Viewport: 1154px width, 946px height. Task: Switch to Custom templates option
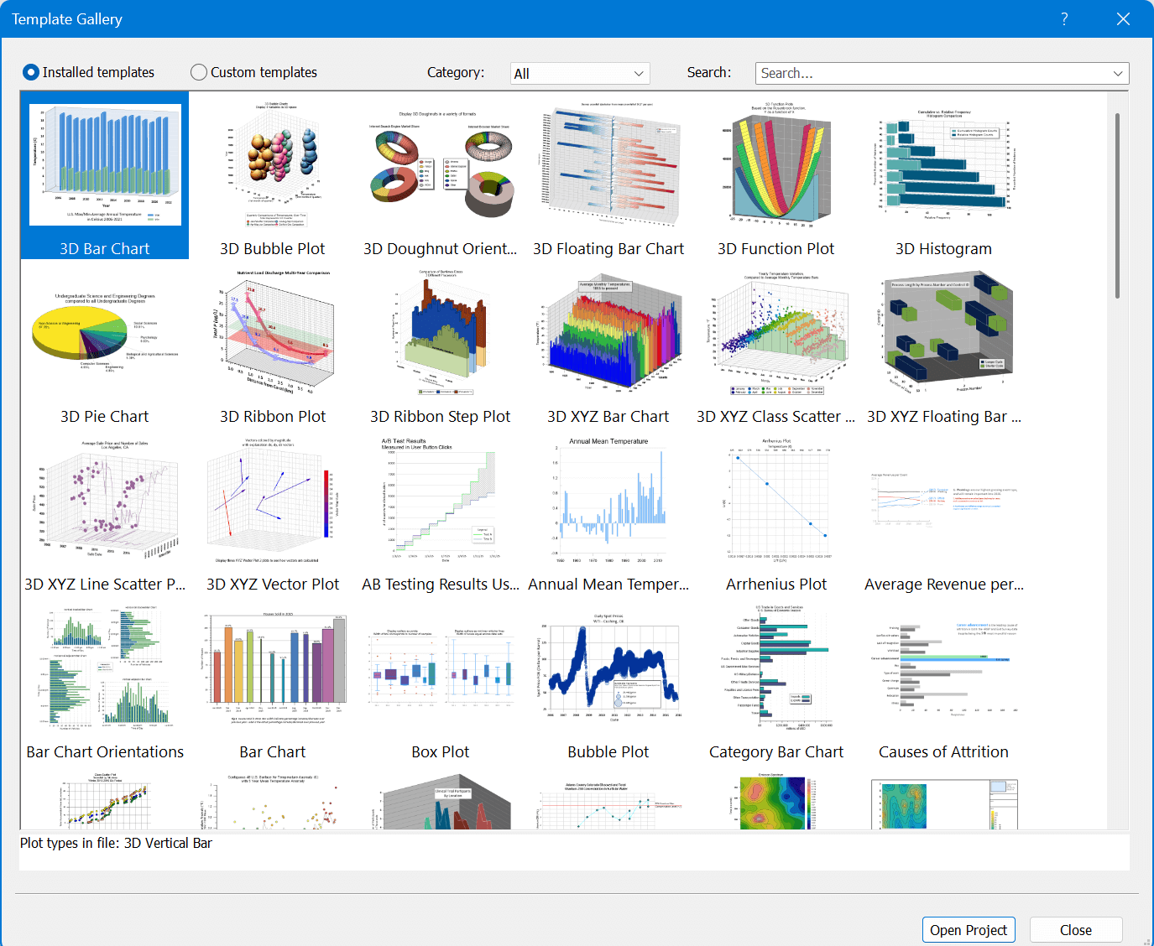[x=199, y=72]
